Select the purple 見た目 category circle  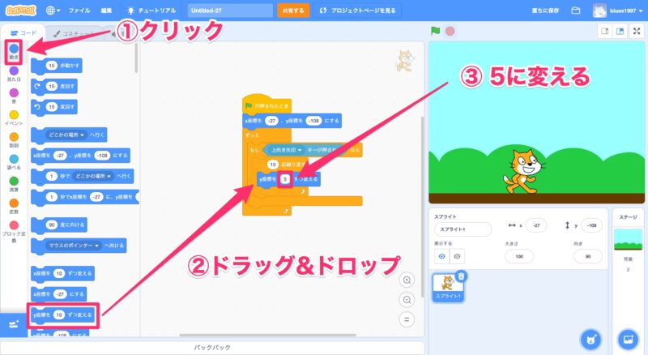[x=14, y=71]
